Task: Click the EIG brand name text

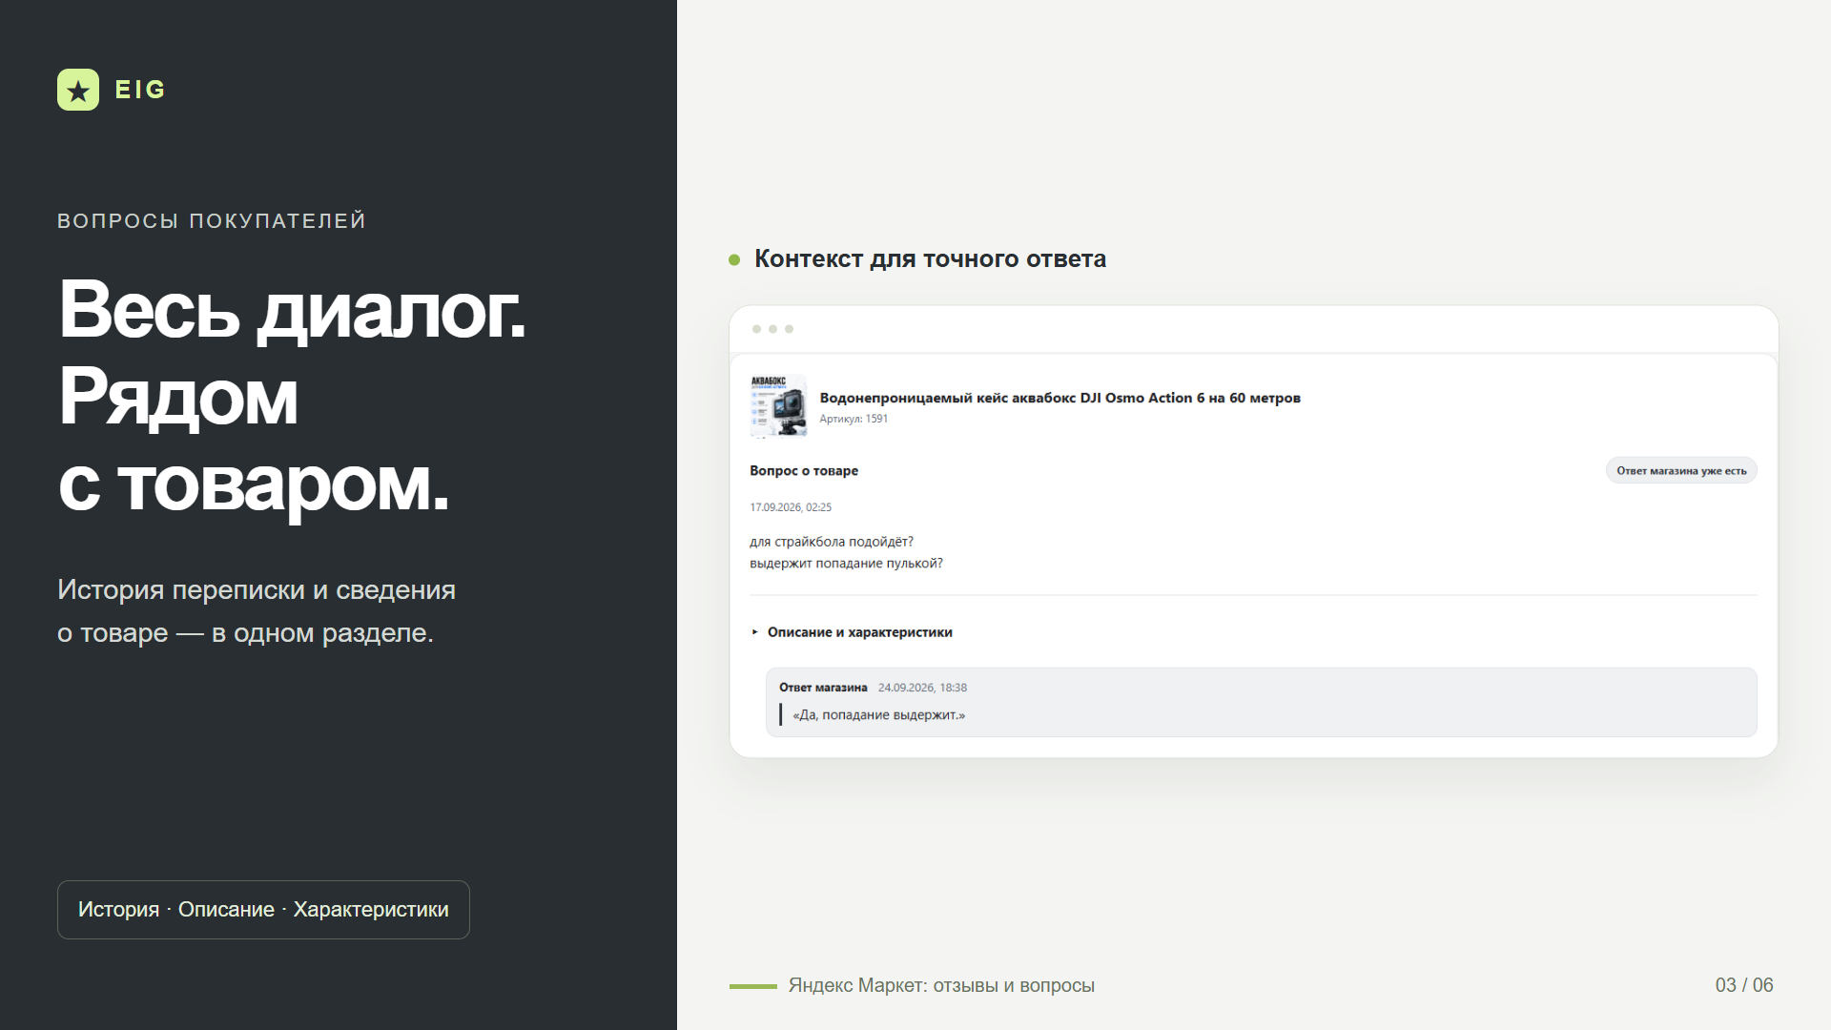Action: [x=140, y=90]
